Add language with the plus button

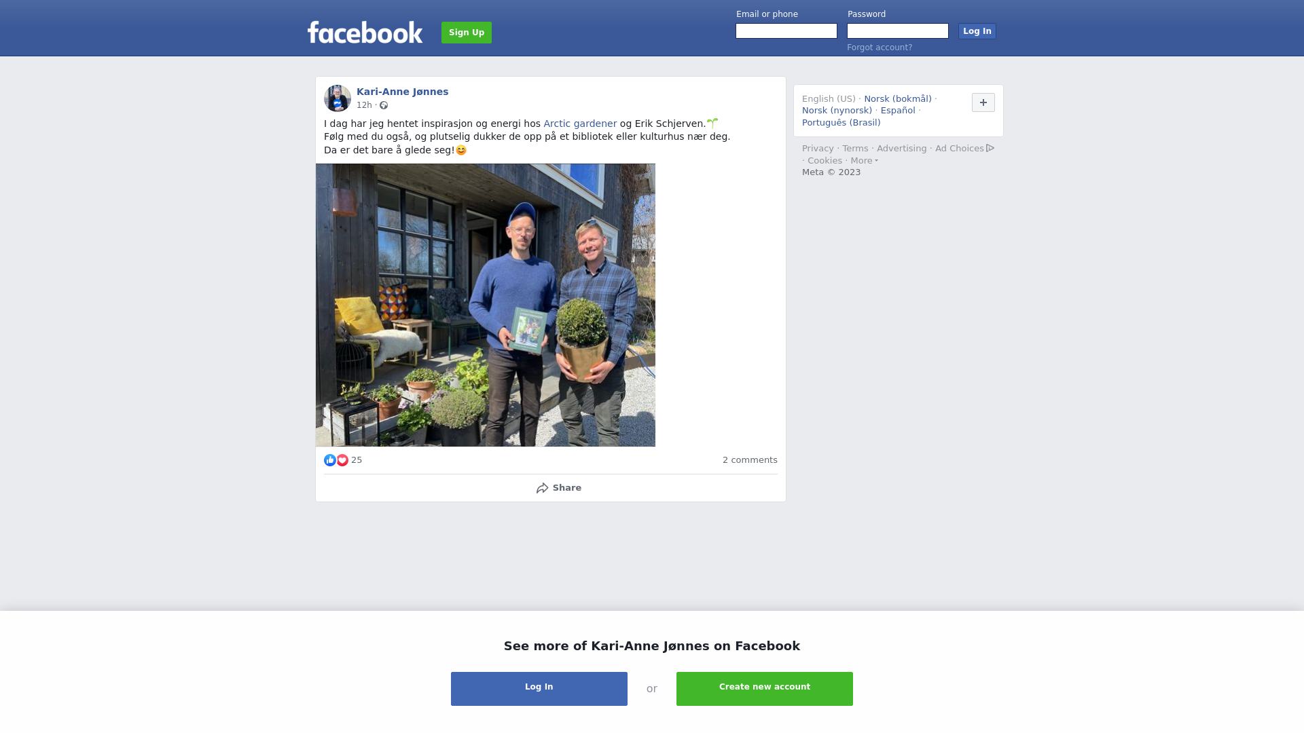(x=983, y=102)
